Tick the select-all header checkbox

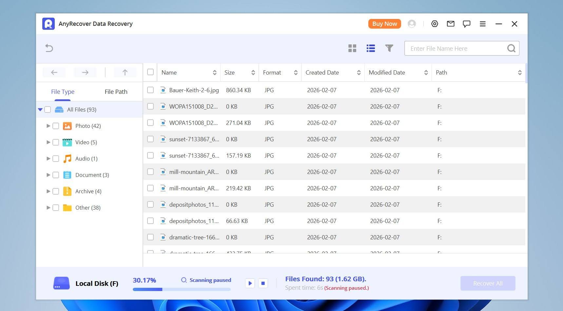point(150,72)
